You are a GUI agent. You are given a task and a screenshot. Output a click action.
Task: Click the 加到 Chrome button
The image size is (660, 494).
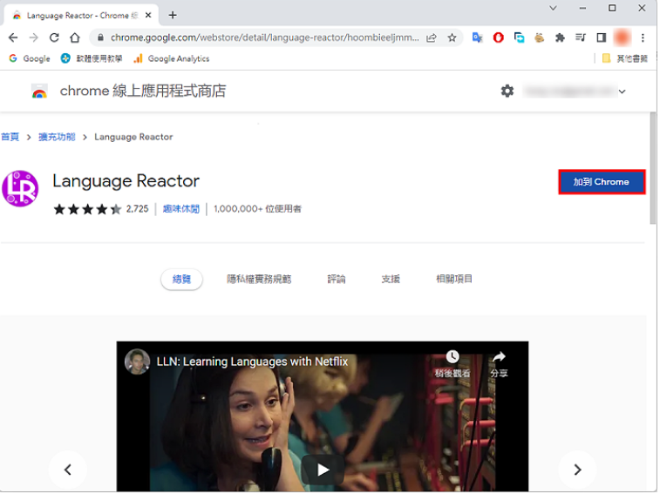point(602,182)
